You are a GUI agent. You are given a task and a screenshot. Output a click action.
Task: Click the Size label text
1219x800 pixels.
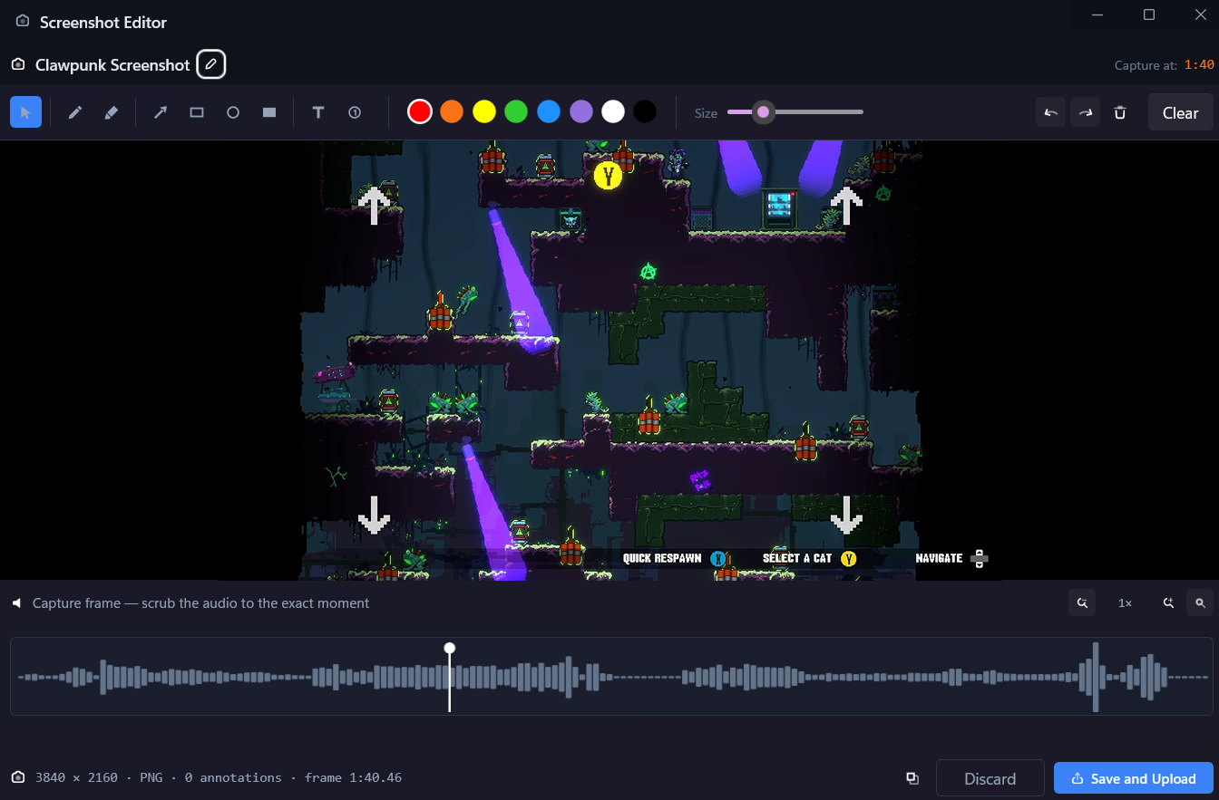coord(706,113)
